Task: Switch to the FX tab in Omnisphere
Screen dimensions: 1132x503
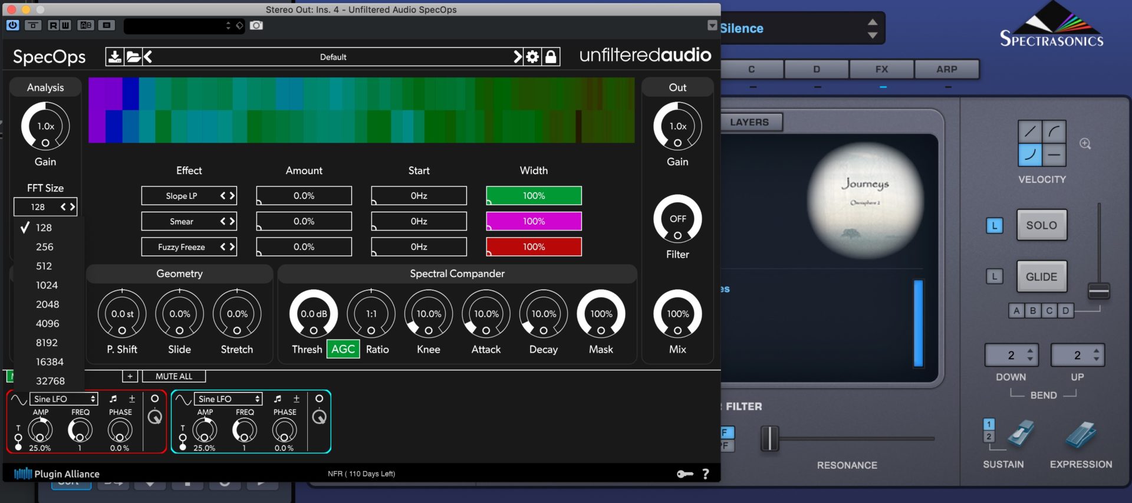Action: click(x=881, y=69)
